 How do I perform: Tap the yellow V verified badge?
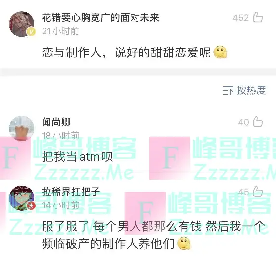click(31, 32)
